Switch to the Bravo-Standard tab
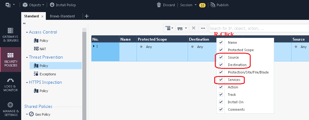 pyautogui.click(x=62, y=16)
